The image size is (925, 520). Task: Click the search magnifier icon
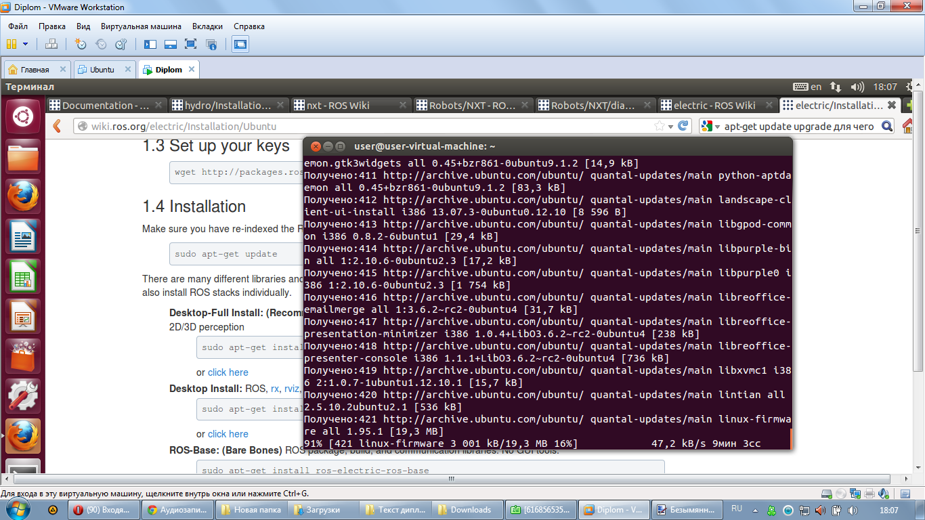click(x=887, y=126)
